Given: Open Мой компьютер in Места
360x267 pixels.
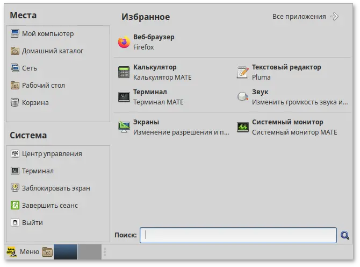Looking at the screenshot, I should 47,34.
